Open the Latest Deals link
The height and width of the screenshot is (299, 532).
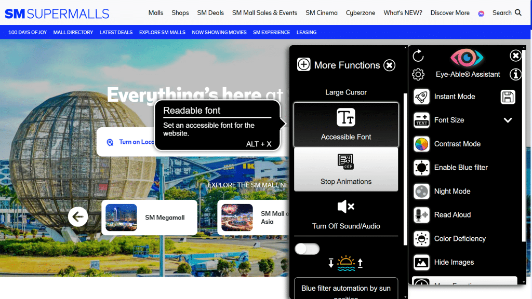point(116,32)
